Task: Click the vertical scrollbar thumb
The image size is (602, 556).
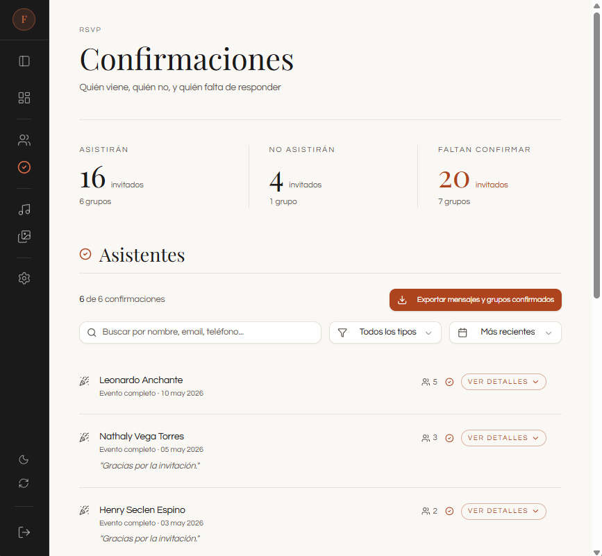Action: point(596,155)
